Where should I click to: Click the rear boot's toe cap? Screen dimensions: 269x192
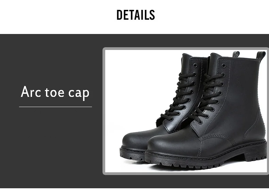pos(136,139)
